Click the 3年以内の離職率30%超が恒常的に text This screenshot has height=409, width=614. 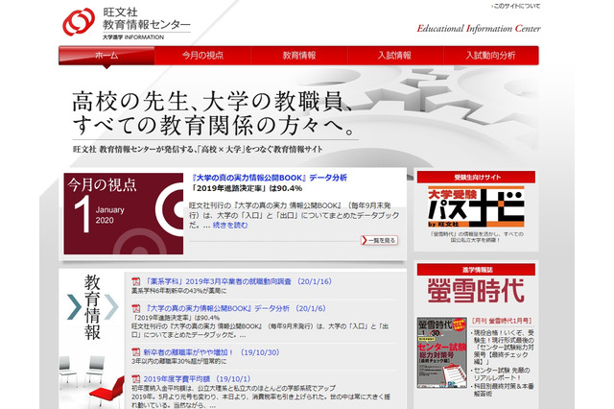point(179,361)
